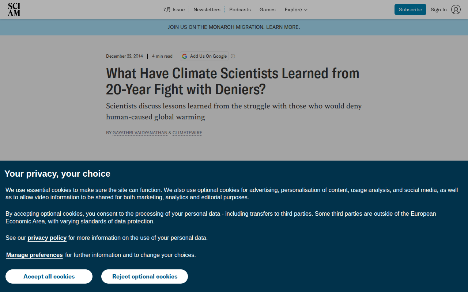Viewport: 468px width, 292px height.
Task: Open the Newsletters menu item
Action: point(207,9)
